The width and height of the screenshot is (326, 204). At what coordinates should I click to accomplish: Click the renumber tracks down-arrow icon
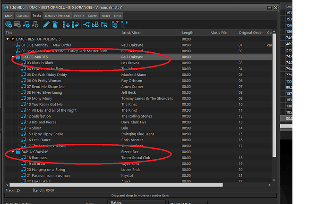(66, 24)
